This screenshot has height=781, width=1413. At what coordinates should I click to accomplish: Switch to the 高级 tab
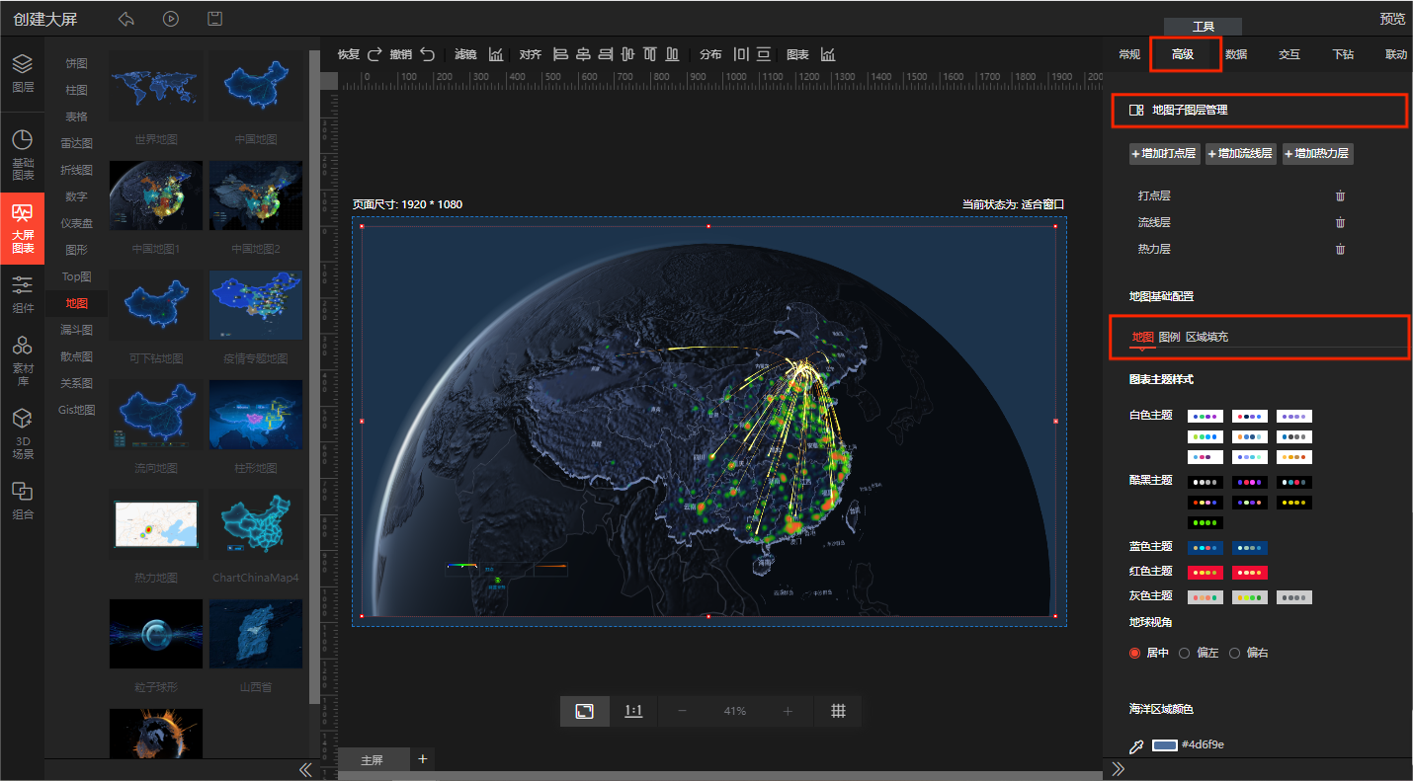coord(1183,54)
